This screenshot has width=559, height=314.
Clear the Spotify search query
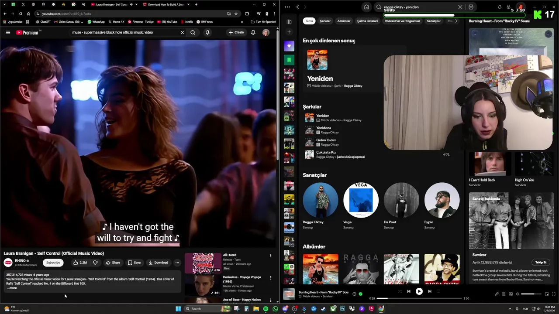click(x=460, y=7)
